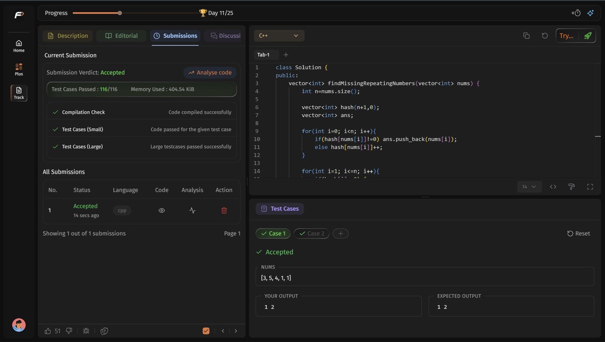Copy code with the copy icon
Viewport: 605px width, 342px height.
[526, 36]
